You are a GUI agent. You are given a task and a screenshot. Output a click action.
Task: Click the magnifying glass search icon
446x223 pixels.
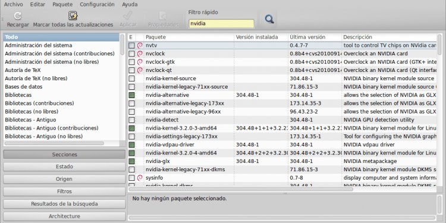click(269, 19)
